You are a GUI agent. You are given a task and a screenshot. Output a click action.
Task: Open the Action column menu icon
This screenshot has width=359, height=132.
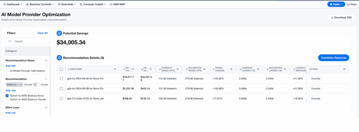(x=345, y=69)
